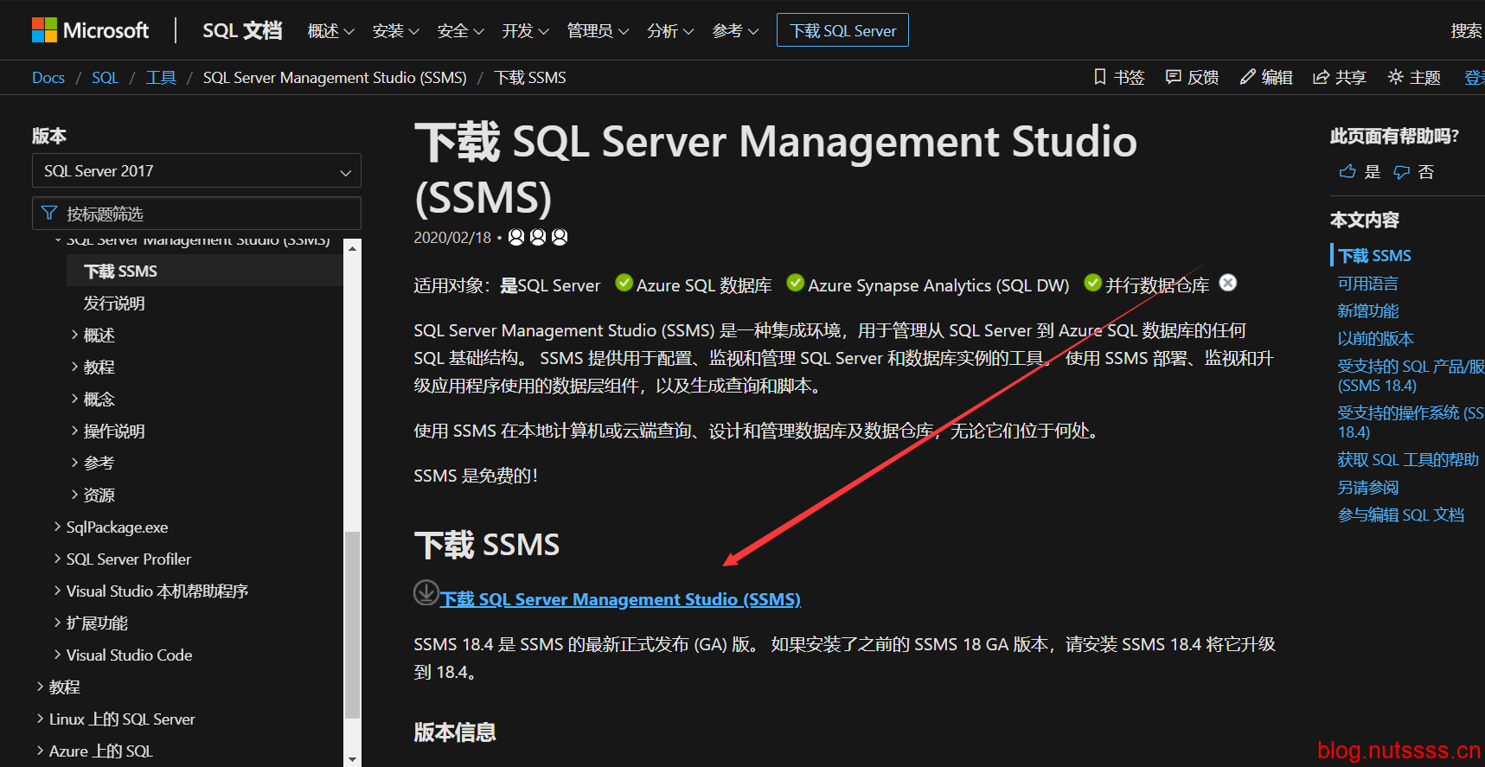Expand Azure 上的 SQL tree item
Screen dimensions: 1485x767
click(41, 751)
